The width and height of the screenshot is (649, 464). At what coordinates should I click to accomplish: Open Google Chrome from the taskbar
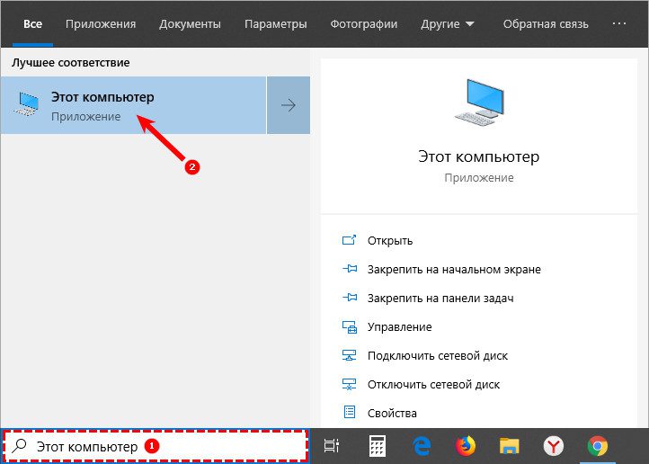(x=597, y=446)
